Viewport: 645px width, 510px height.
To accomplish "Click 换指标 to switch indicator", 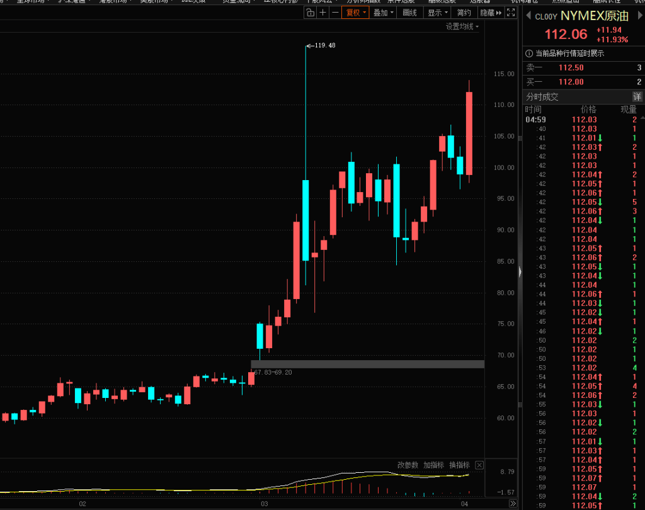I will (459, 465).
